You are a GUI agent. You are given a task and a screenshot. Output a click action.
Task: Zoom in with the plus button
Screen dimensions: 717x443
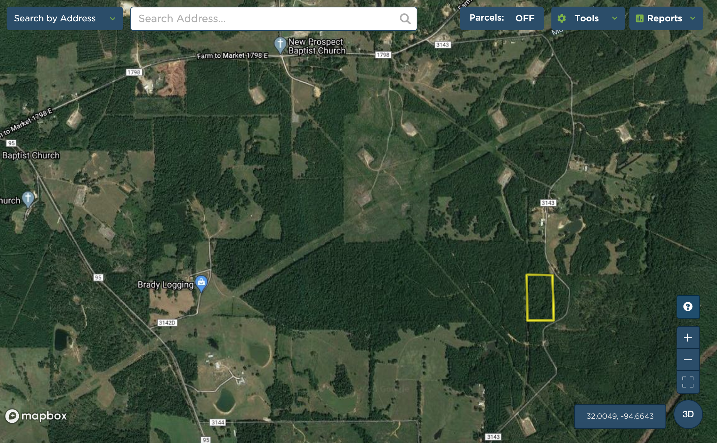click(x=688, y=337)
